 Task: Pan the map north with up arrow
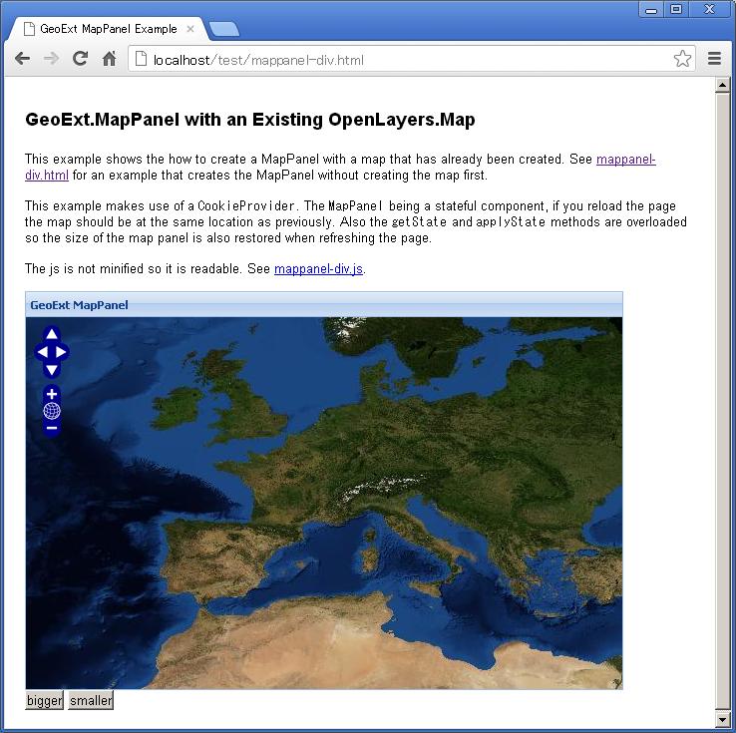[x=52, y=334]
